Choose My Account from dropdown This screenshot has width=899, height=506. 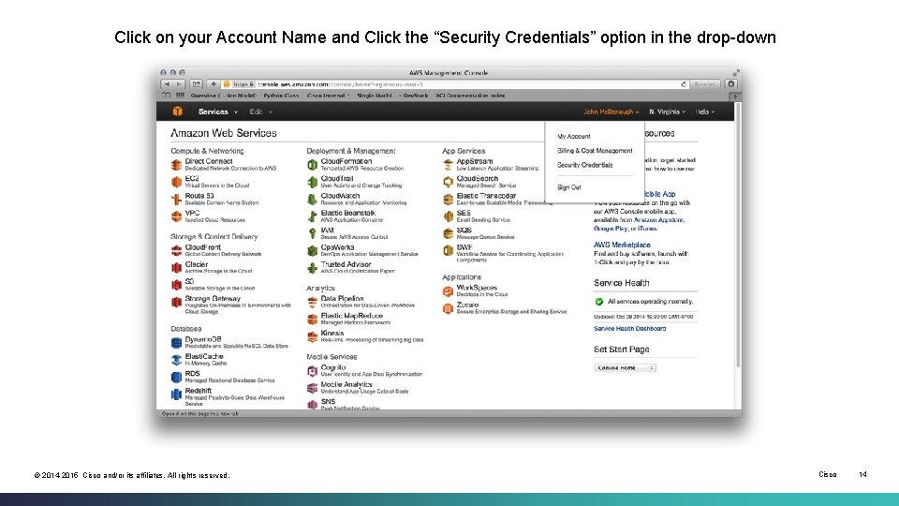click(x=574, y=137)
